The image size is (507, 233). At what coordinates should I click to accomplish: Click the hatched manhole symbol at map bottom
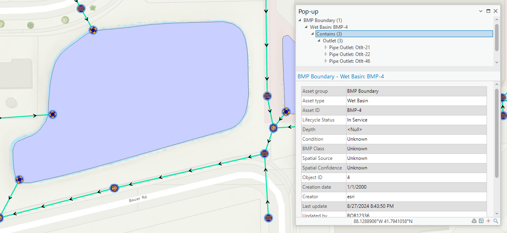268,218
